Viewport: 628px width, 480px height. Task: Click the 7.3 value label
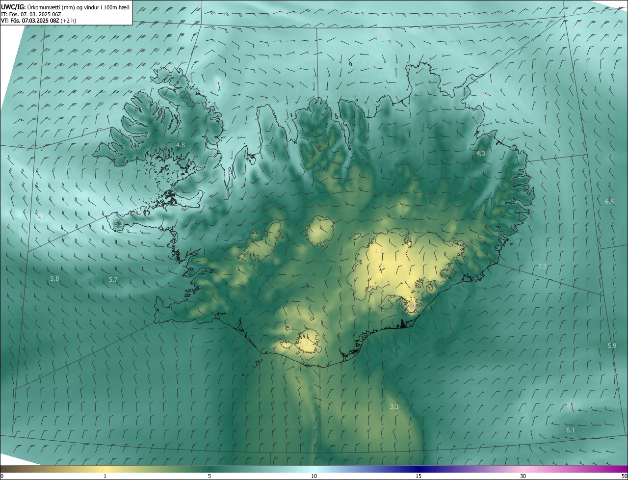pos(542,266)
